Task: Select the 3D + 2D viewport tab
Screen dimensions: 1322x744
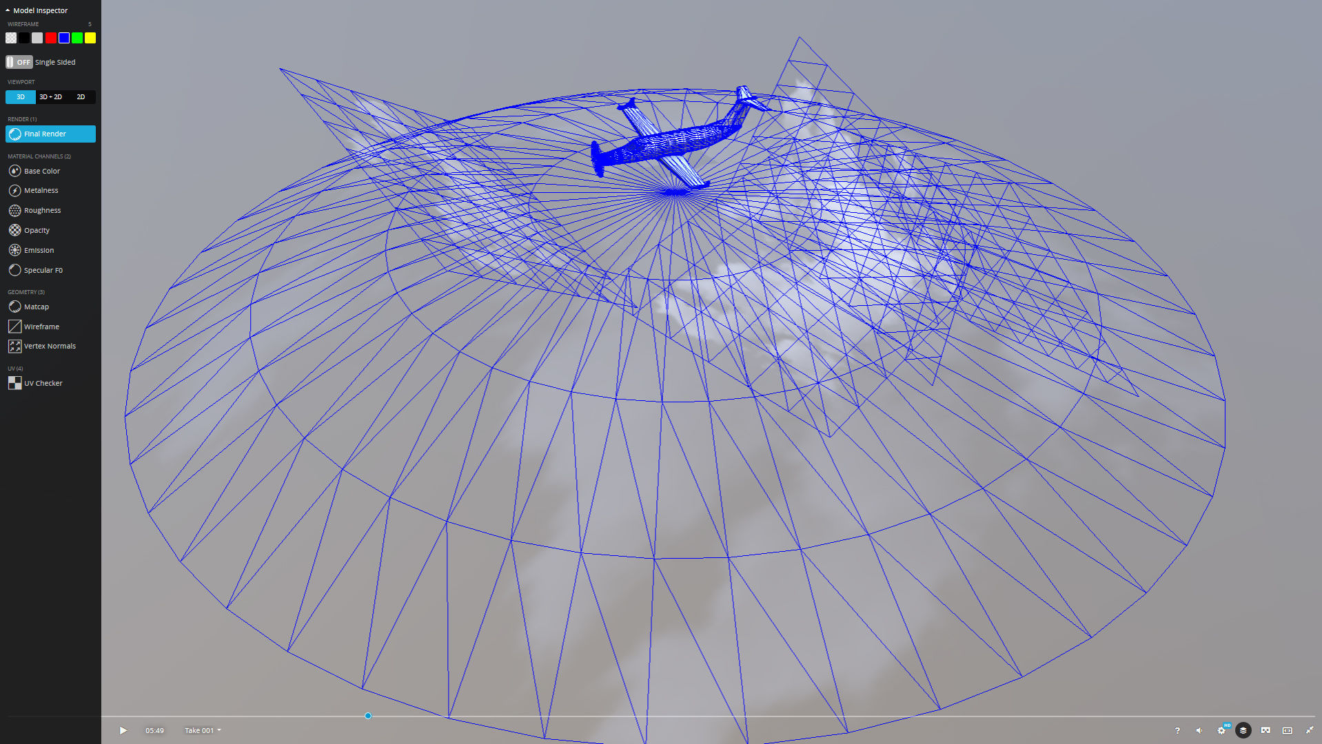Action: click(x=51, y=97)
